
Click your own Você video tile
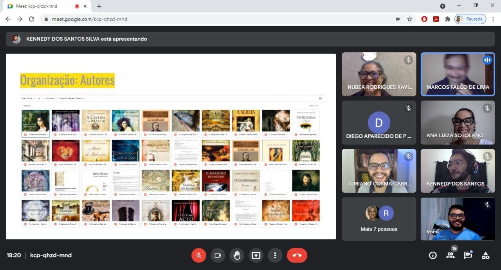click(x=458, y=219)
